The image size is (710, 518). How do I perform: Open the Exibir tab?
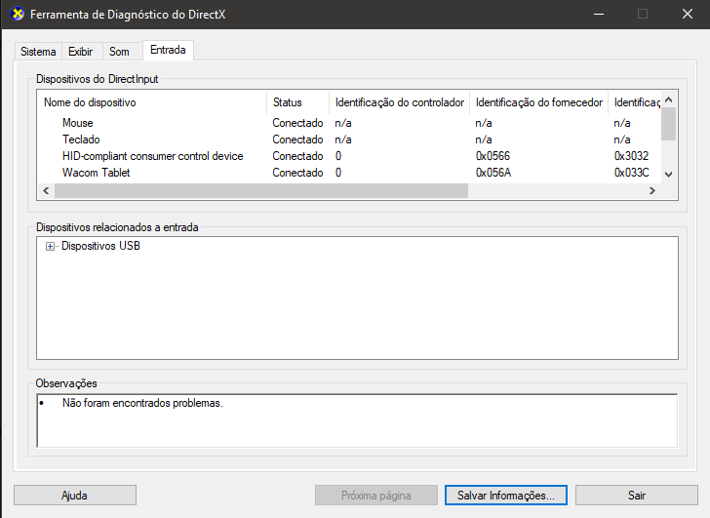coord(81,52)
